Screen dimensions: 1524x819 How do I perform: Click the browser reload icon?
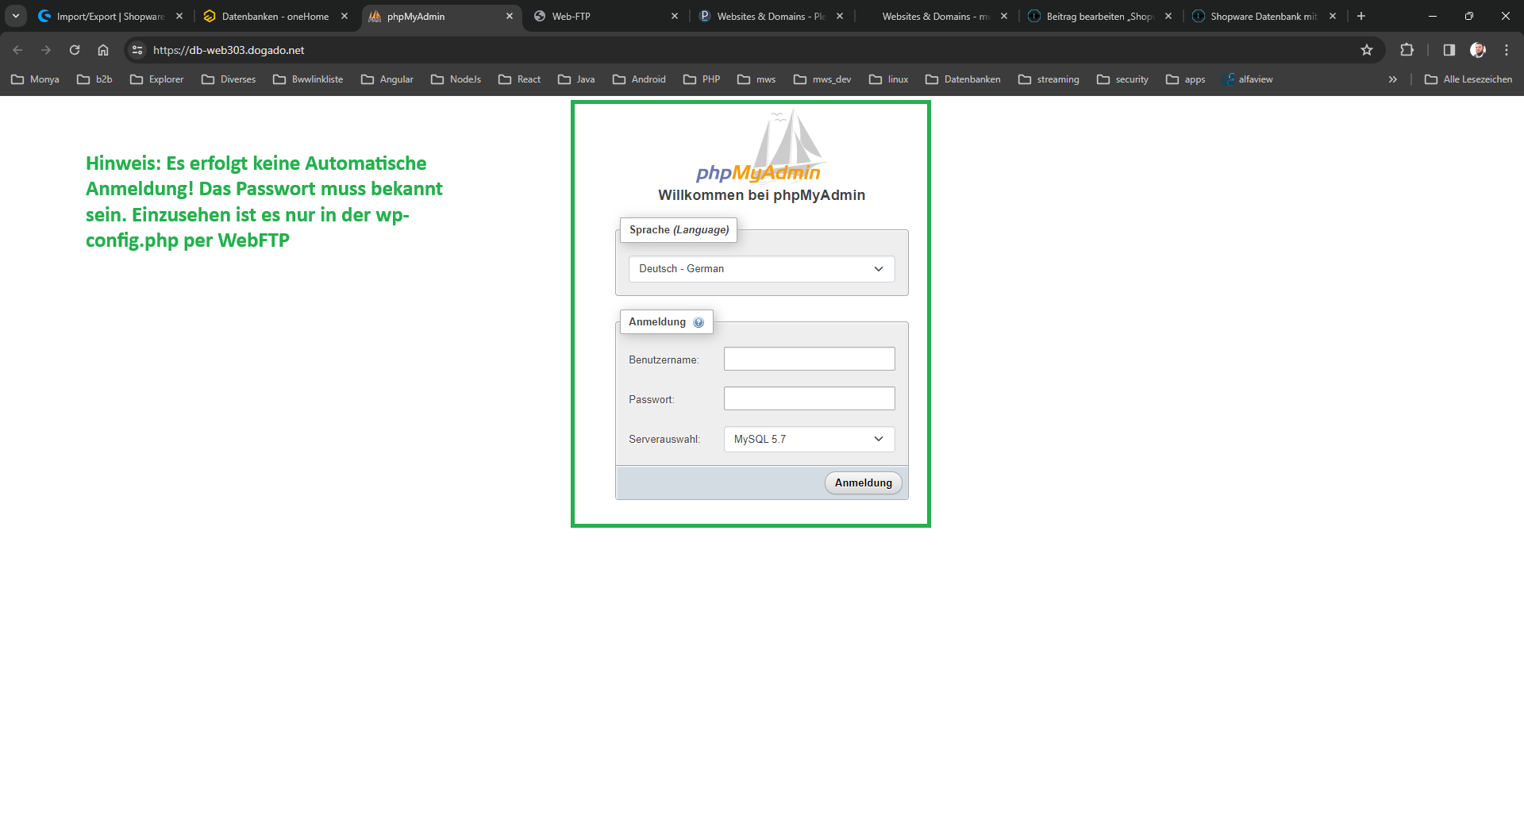coord(75,50)
